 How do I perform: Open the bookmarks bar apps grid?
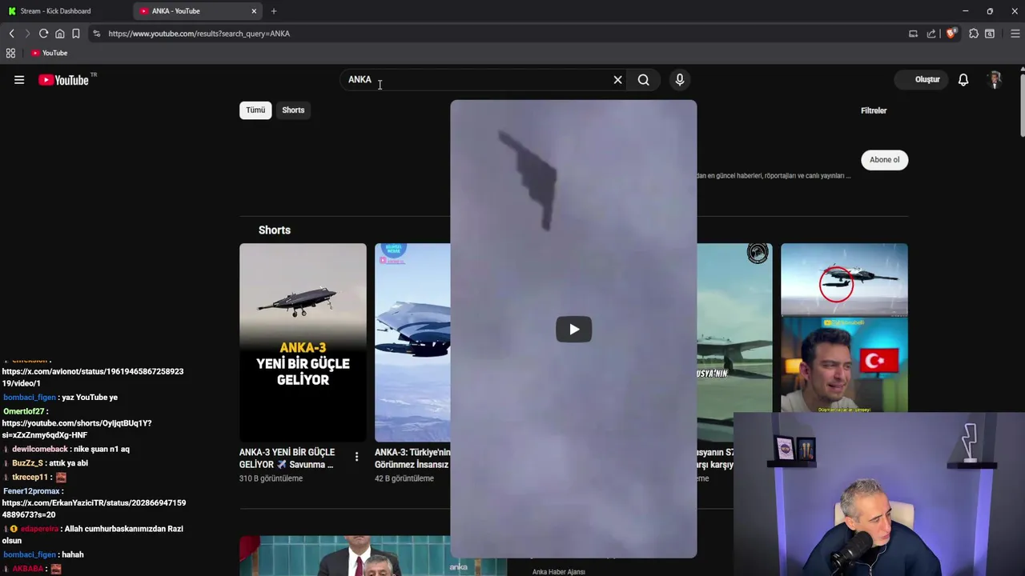[x=10, y=53]
